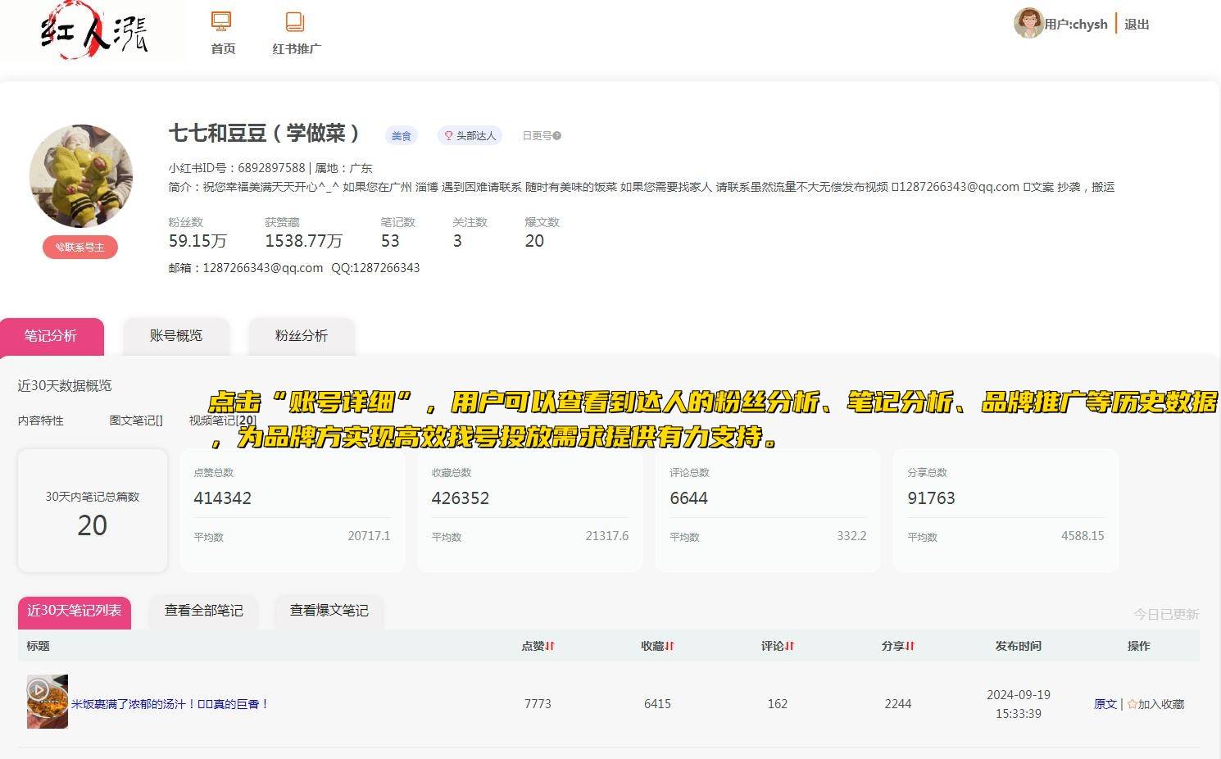1221x759 pixels.
Task: Open the note title 米饭裹满了浓郁的汤汁
Action: click(x=170, y=704)
